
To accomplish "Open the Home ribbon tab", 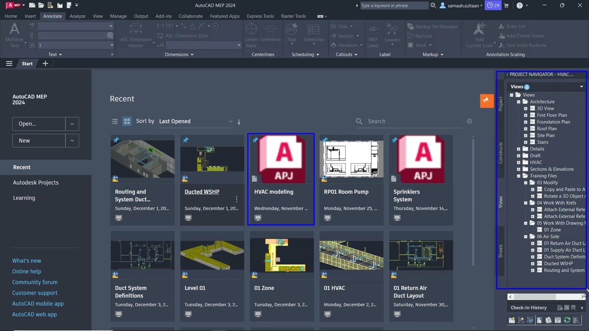I will click(x=11, y=16).
